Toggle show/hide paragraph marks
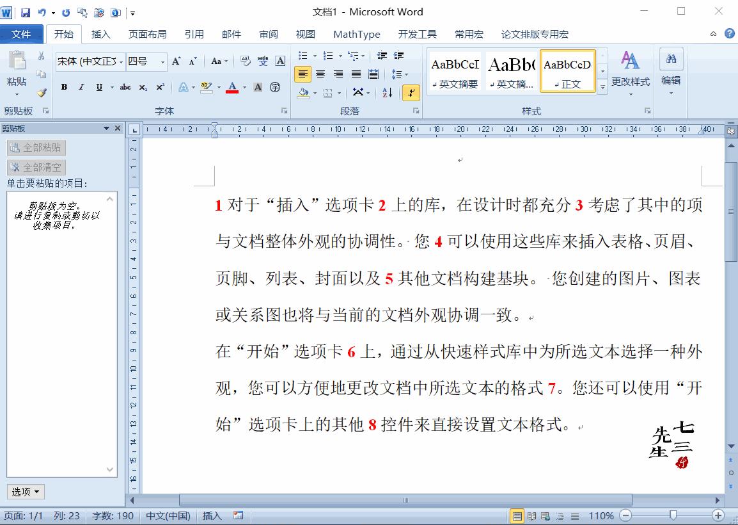Image resolution: width=738 pixels, height=525 pixels. [x=410, y=93]
